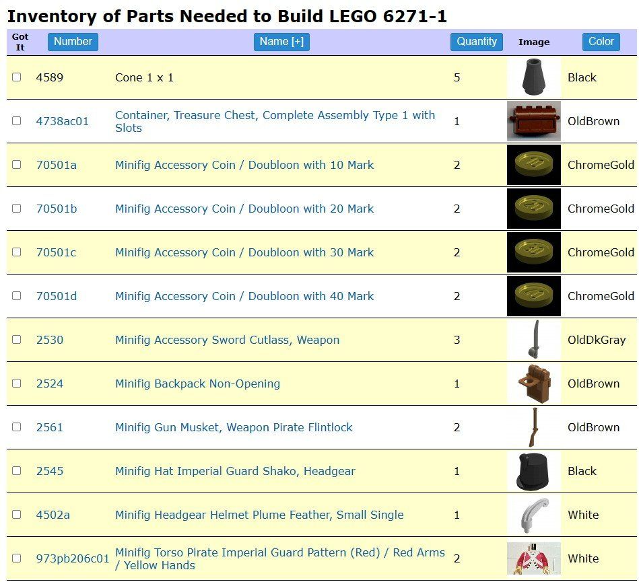Open the 70501b part number link
Image resolution: width=639 pixels, height=582 pixels.
click(57, 209)
